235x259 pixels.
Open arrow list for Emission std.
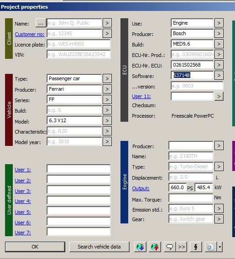pos(219,208)
